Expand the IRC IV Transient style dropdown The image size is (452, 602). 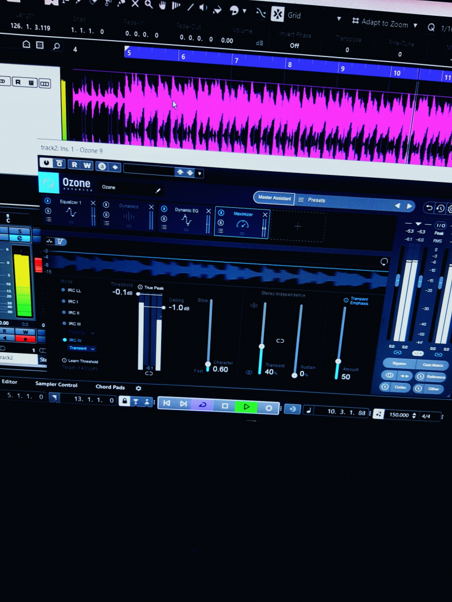point(82,348)
